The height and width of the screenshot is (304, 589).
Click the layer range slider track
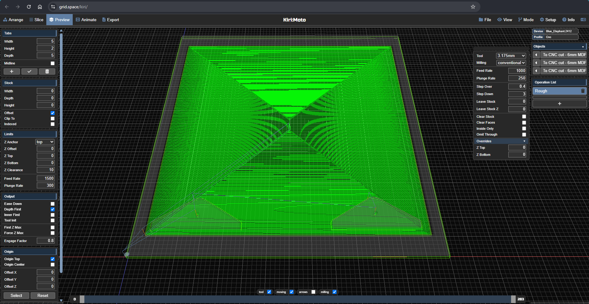click(298, 299)
